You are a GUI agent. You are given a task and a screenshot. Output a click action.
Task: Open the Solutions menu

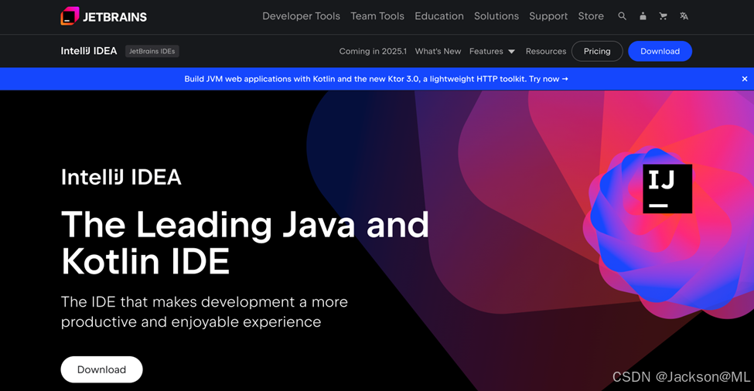tap(496, 16)
